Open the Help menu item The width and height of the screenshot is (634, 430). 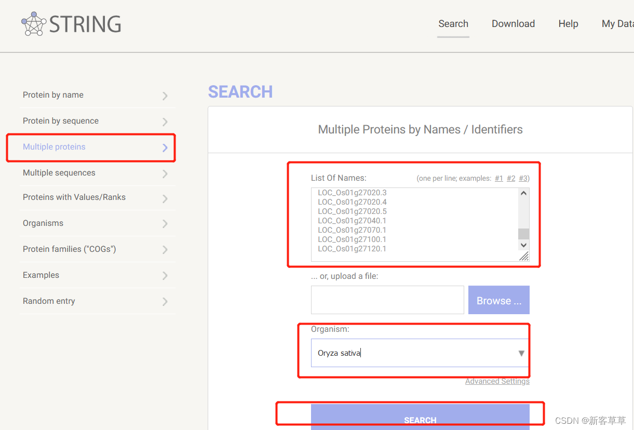click(x=568, y=24)
